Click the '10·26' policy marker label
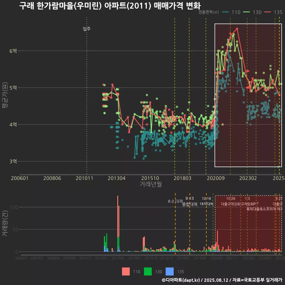The height and width of the screenshot is (285, 285). tap(231, 199)
